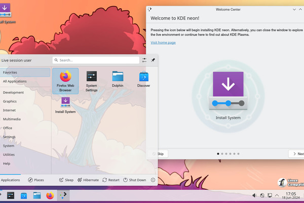Expand more session options arrow beside Shut Down
The image size is (304, 203).
[153, 180]
